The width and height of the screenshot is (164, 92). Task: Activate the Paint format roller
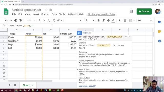click(x=20, y=20)
